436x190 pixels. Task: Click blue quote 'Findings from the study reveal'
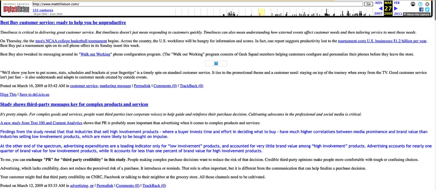pyautogui.click(x=214, y=134)
